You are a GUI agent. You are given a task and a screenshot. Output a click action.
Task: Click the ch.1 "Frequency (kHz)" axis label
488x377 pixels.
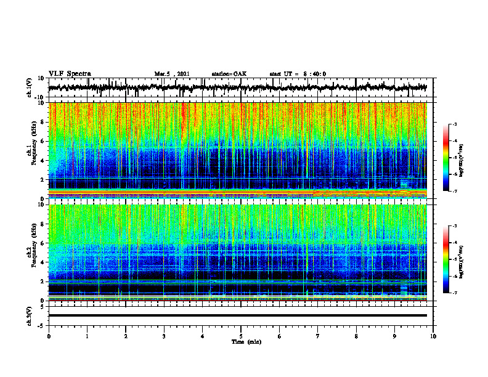tap(35, 144)
